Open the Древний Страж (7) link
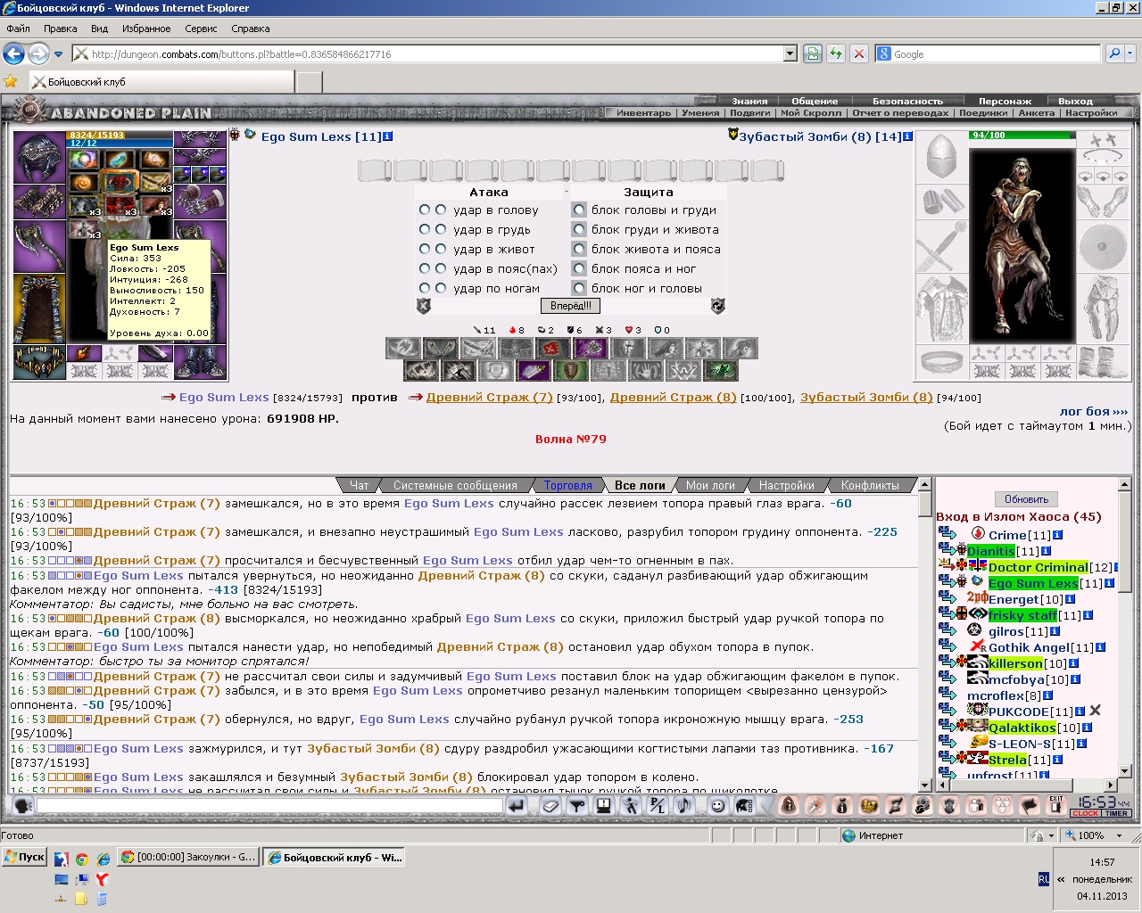The width and height of the screenshot is (1142, 913). click(489, 398)
